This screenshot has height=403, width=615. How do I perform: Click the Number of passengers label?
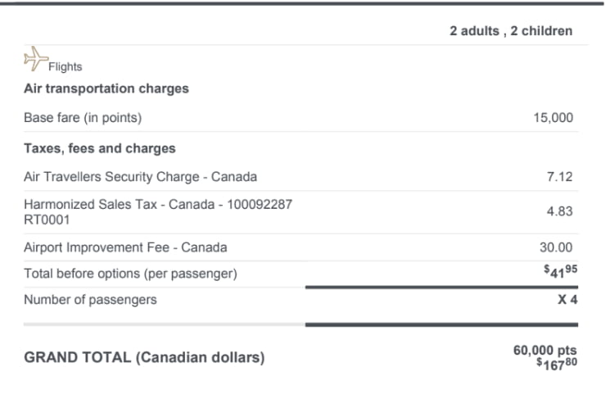point(90,300)
